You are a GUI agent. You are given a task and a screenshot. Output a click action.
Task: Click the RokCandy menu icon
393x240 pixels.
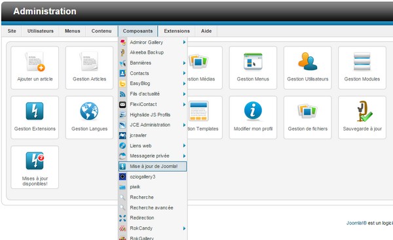pyautogui.click(x=122, y=228)
